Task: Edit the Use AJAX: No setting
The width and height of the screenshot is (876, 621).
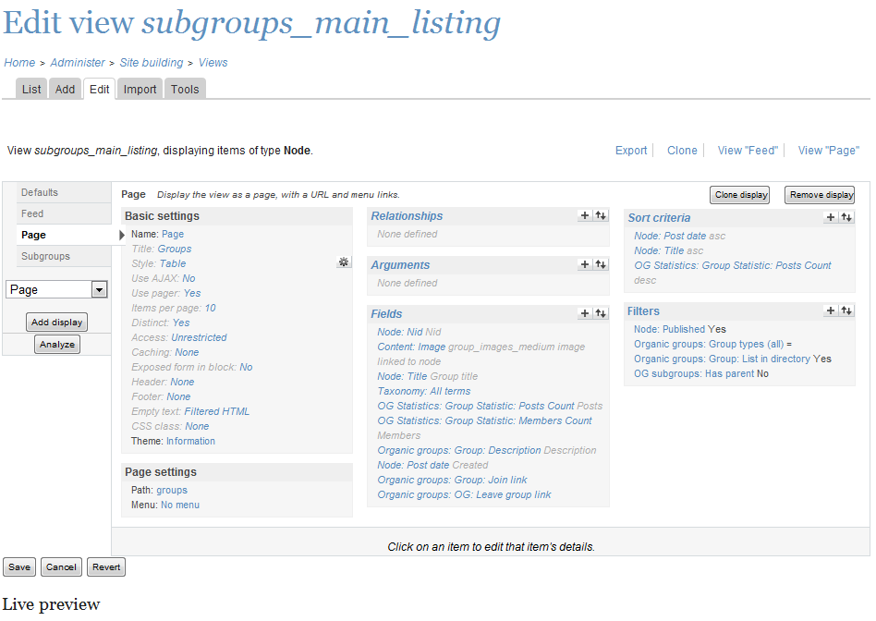Action: pos(189,278)
